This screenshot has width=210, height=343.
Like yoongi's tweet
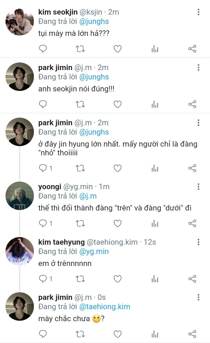click(118, 224)
